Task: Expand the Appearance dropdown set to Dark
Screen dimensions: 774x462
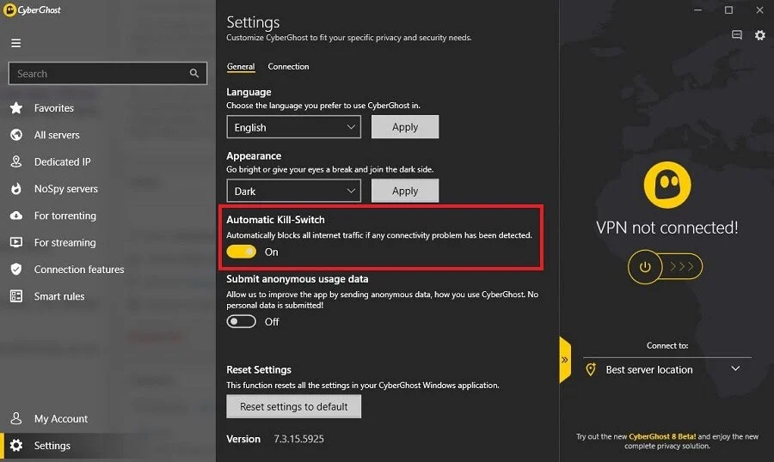Action: click(293, 191)
